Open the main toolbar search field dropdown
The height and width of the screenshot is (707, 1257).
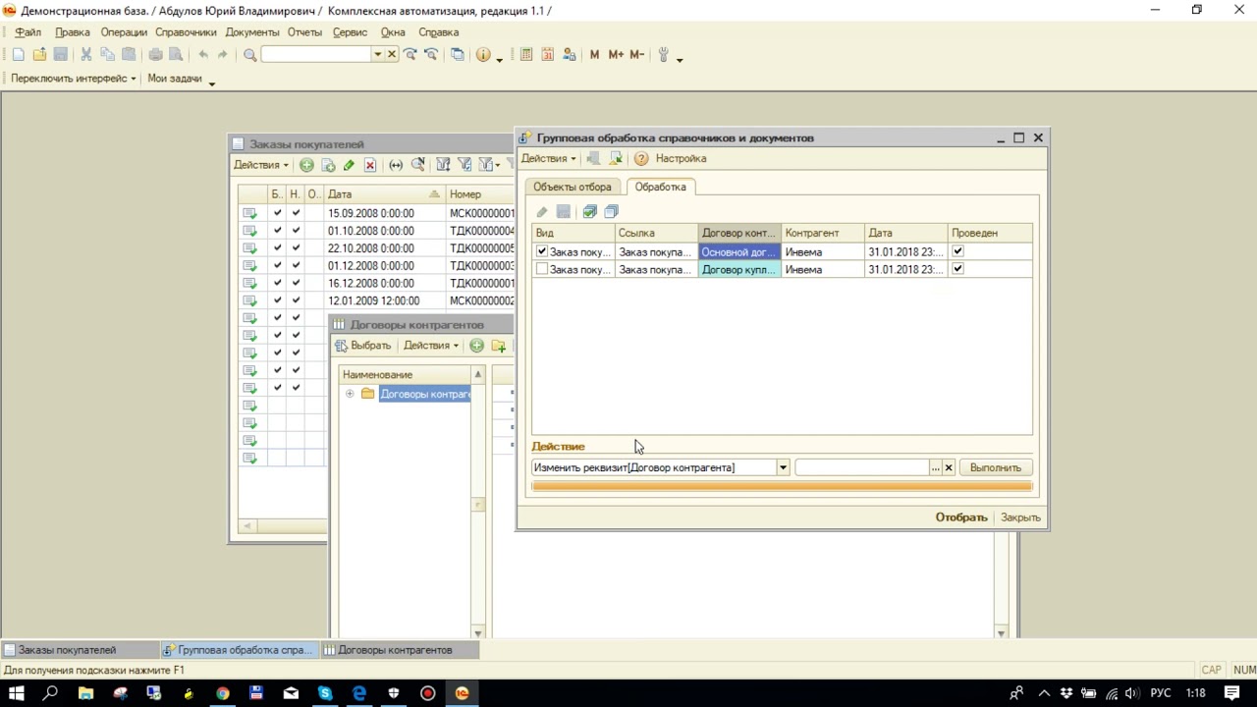[377, 55]
